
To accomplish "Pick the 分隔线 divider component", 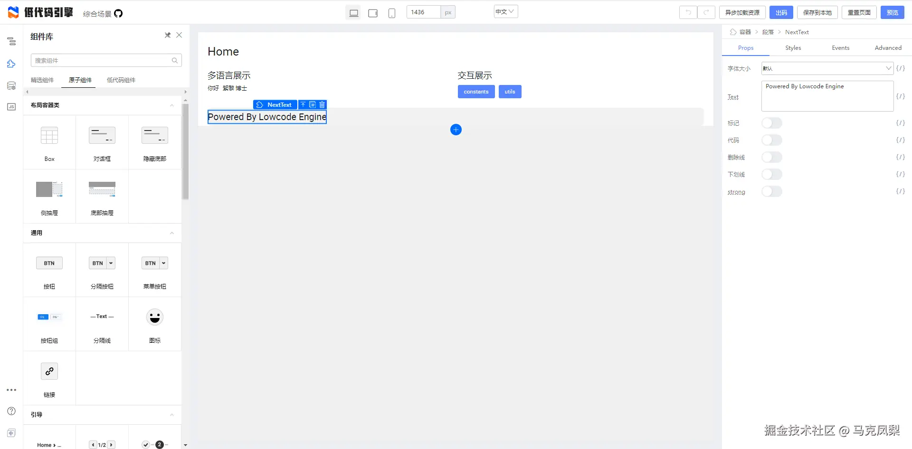I will point(102,324).
